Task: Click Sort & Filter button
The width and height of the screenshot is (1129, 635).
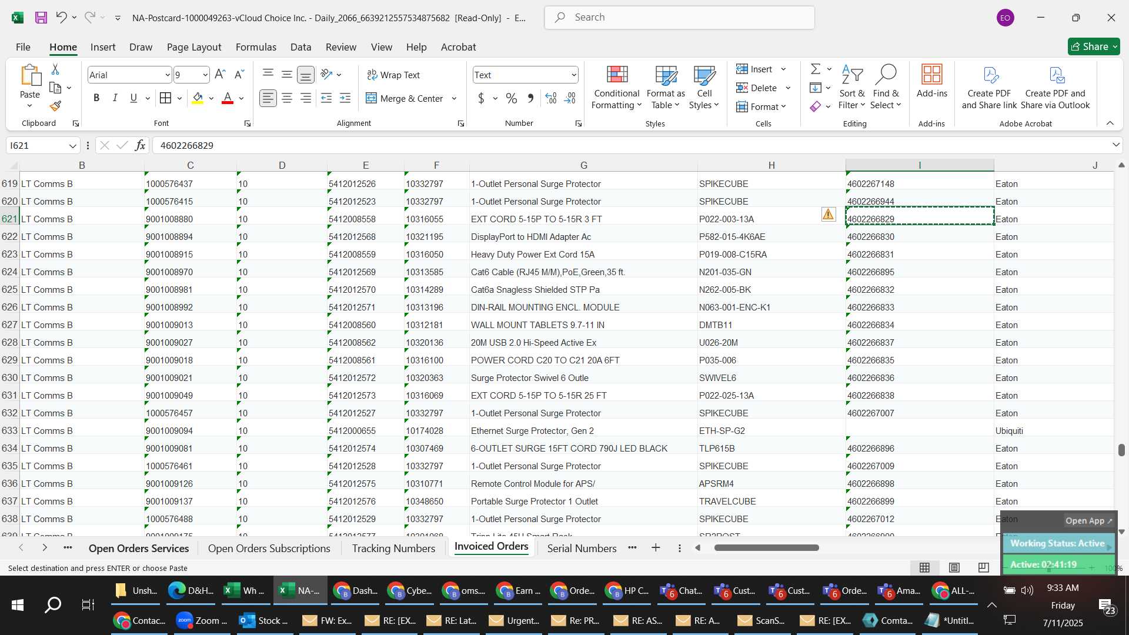Action: (852, 88)
